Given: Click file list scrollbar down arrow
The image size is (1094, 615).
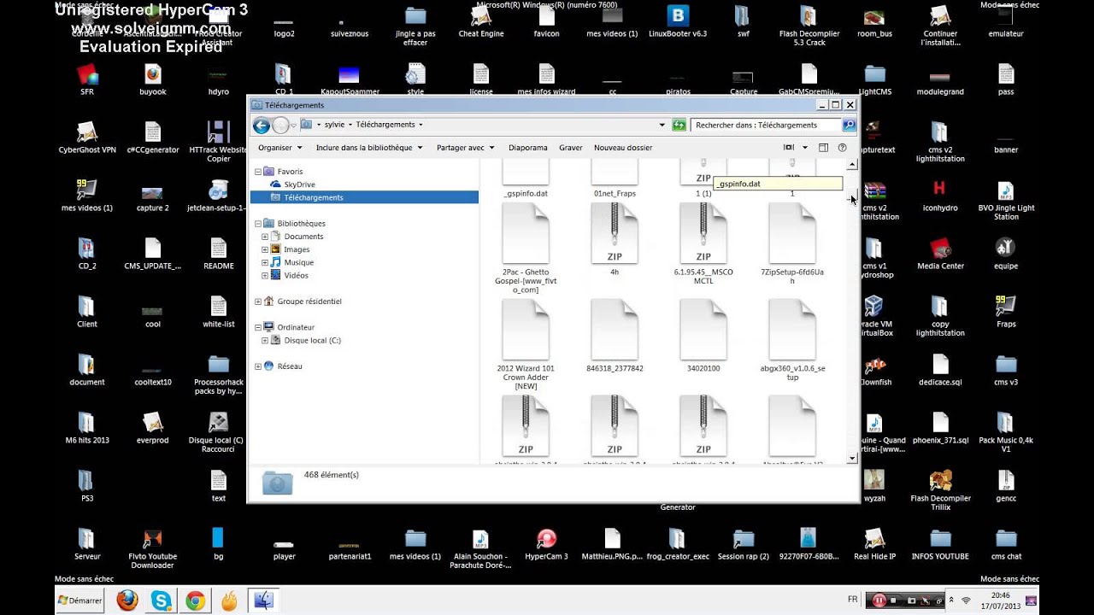Looking at the screenshot, I should (852, 459).
